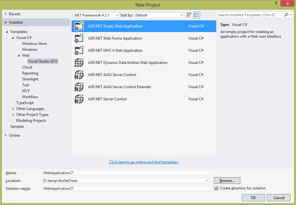
Task: Select the Test template category
Action: pyautogui.click(x=26, y=85)
